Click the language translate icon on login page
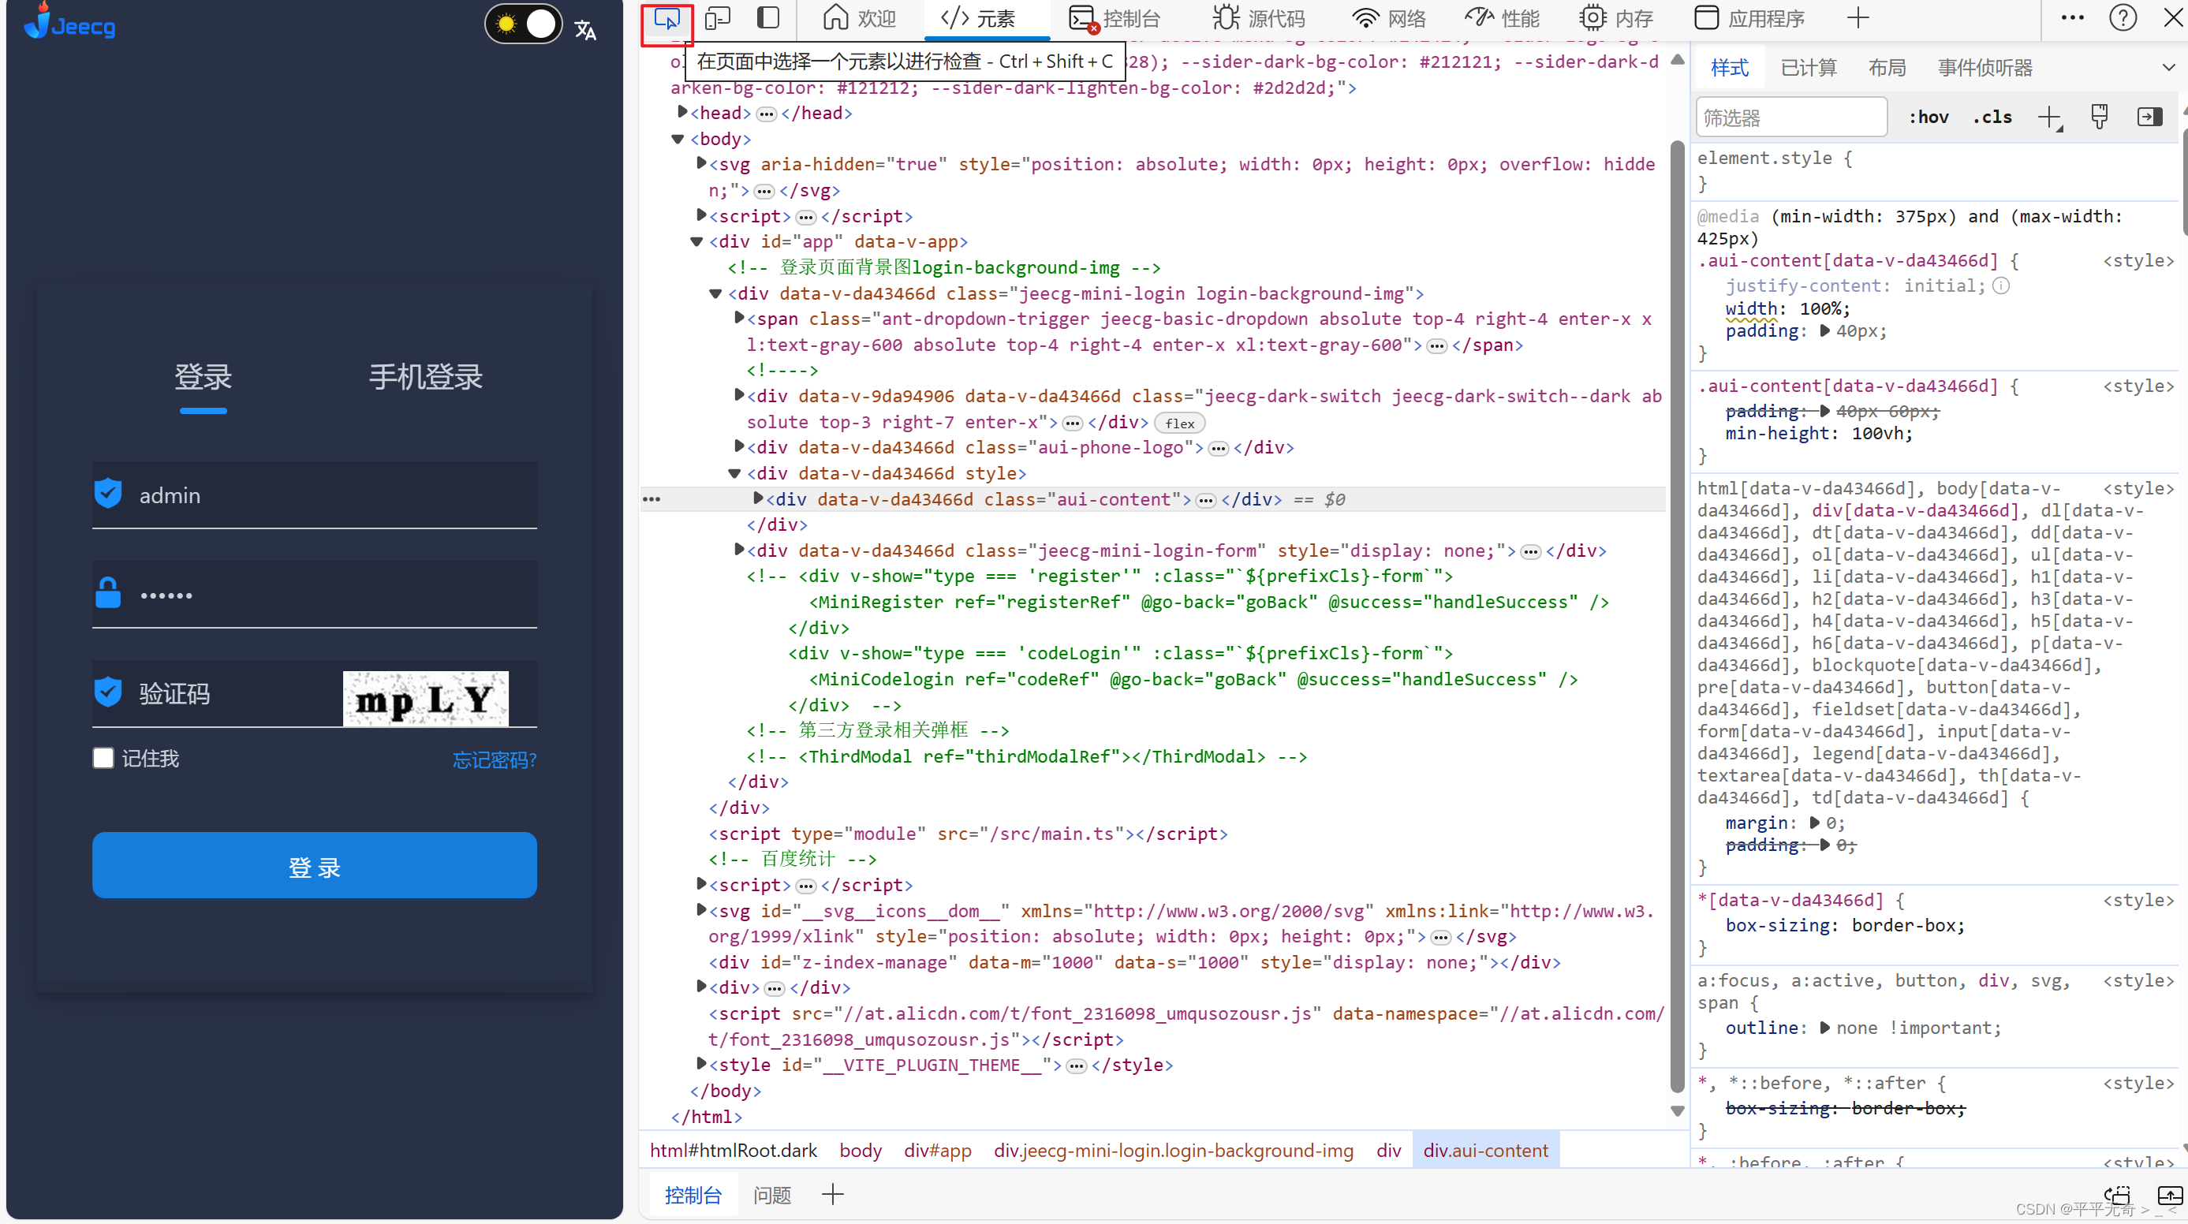The width and height of the screenshot is (2188, 1224). 585,30
